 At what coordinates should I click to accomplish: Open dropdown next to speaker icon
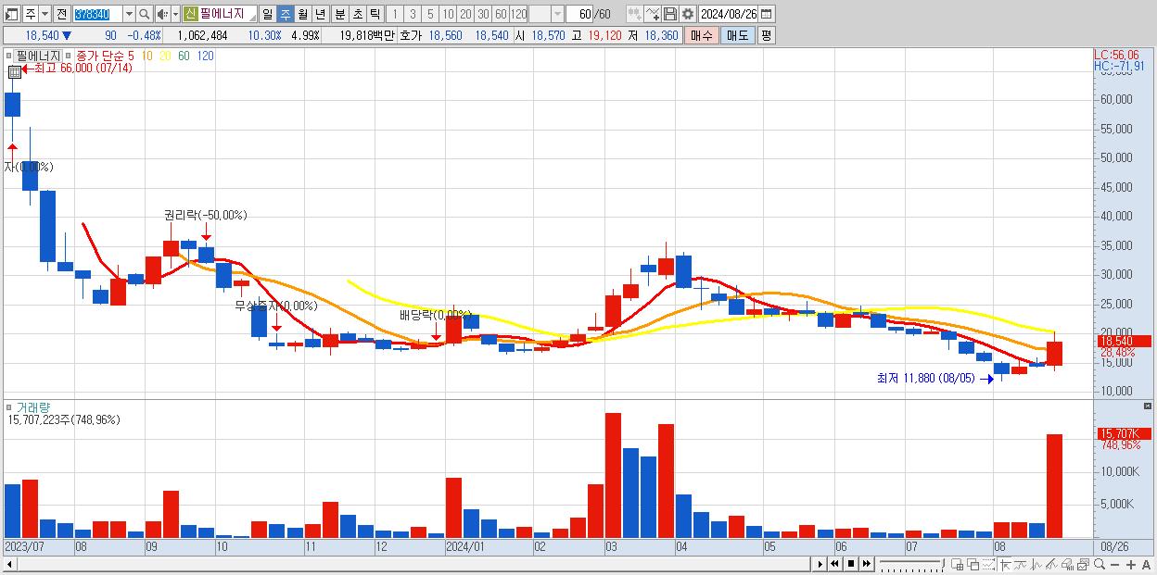coord(175,14)
